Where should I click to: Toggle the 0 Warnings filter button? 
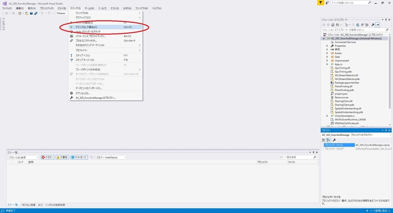[x=63, y=157]
